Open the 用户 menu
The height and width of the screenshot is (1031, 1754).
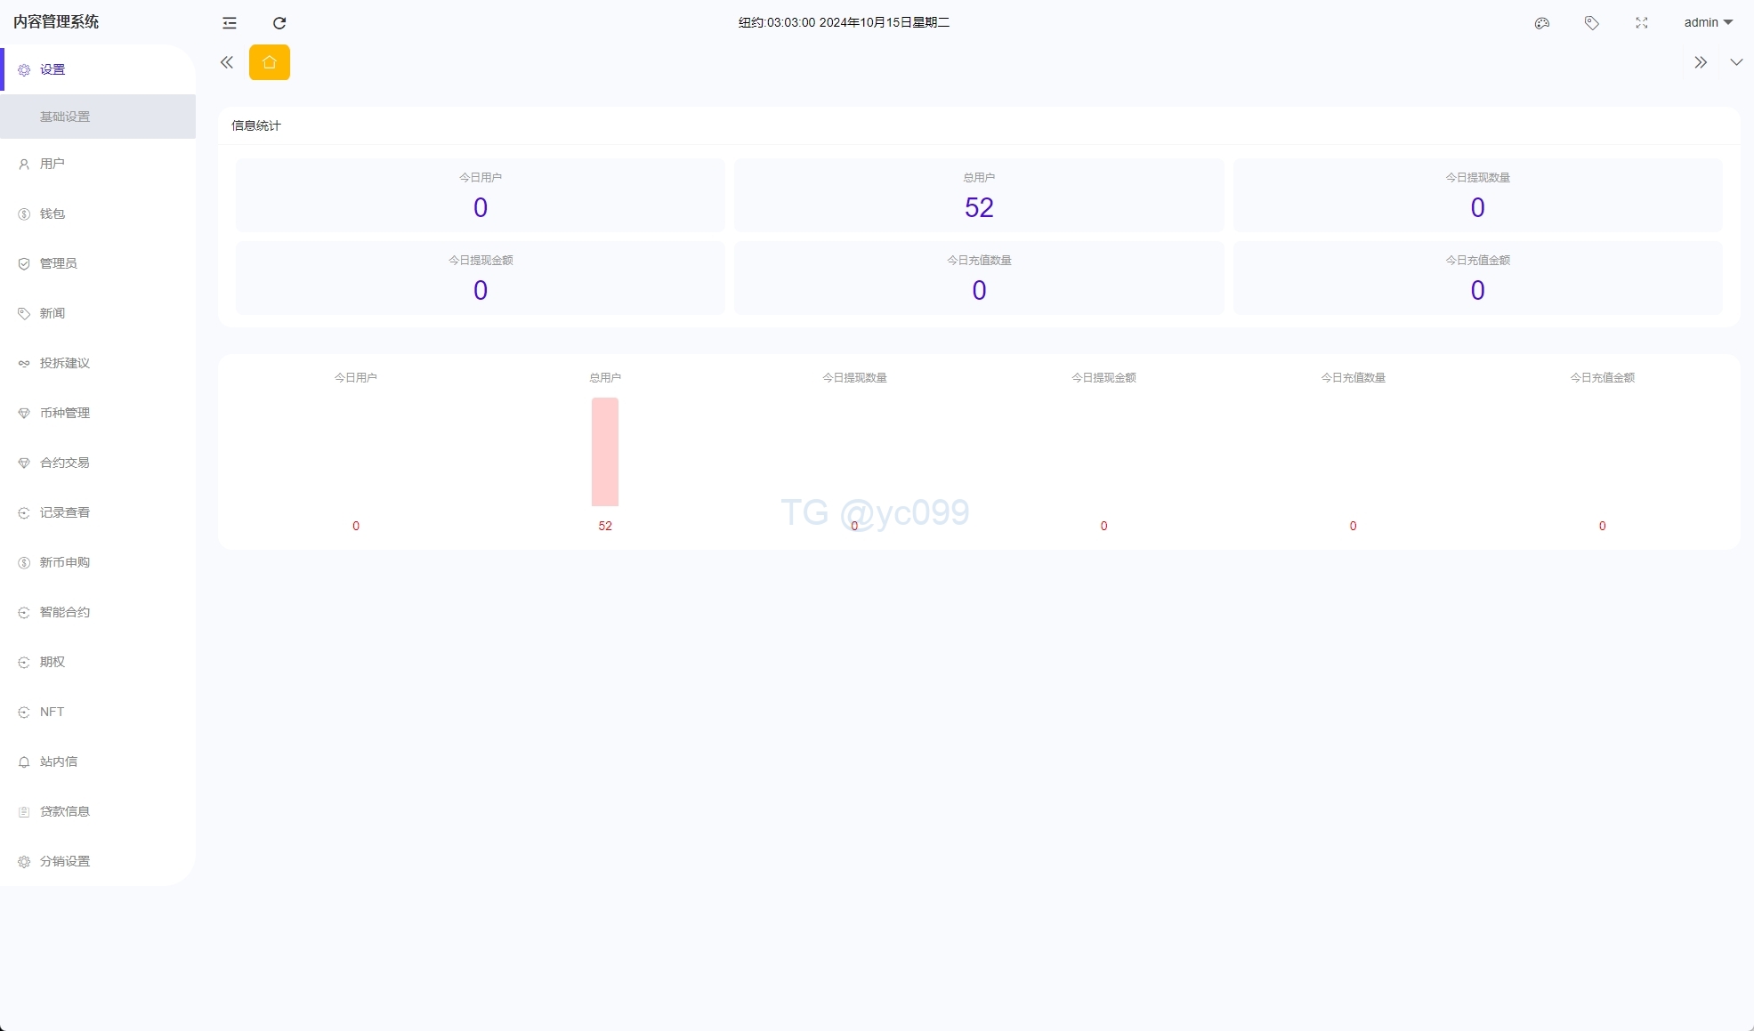click(53, 164)
